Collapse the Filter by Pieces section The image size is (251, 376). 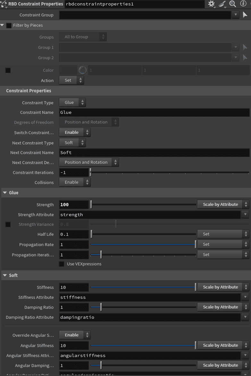(x=2, y=25)
